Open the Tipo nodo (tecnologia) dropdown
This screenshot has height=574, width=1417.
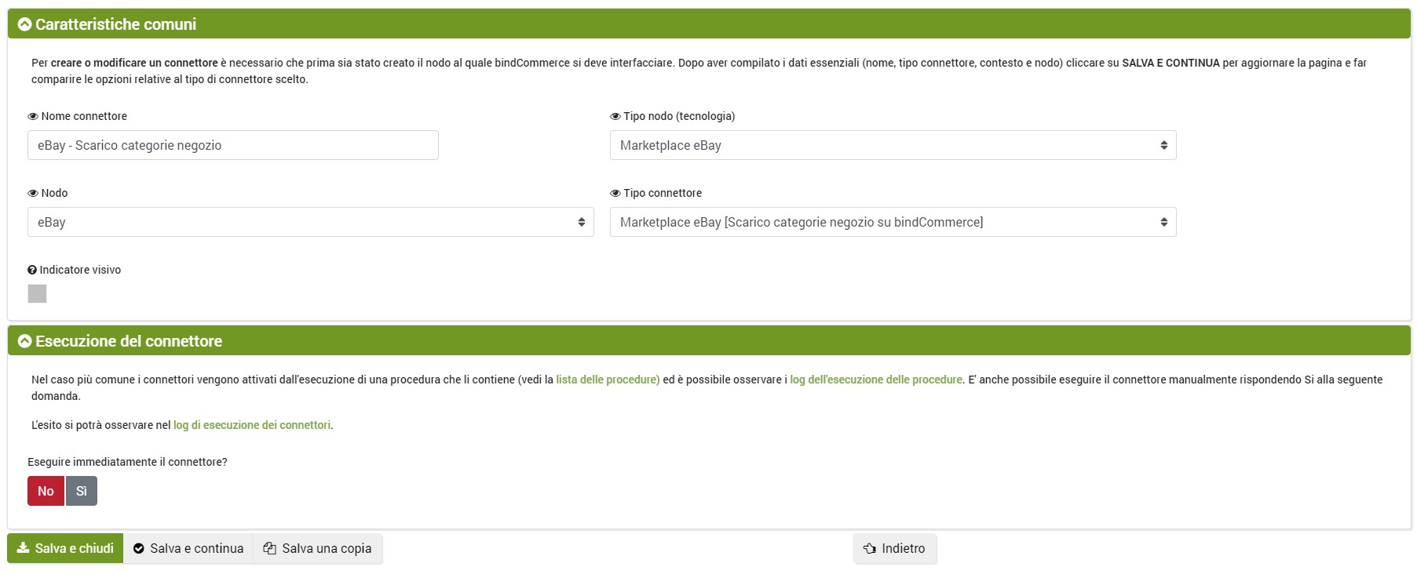coord(893,145)
